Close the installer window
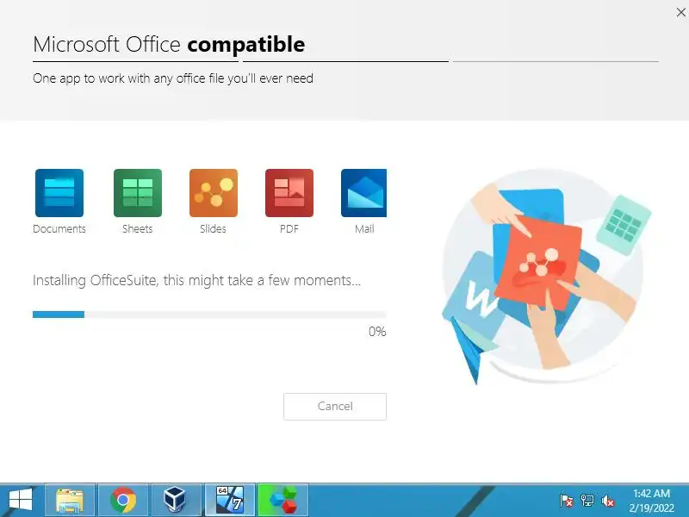The image size is (689, 517). point(680,13)
